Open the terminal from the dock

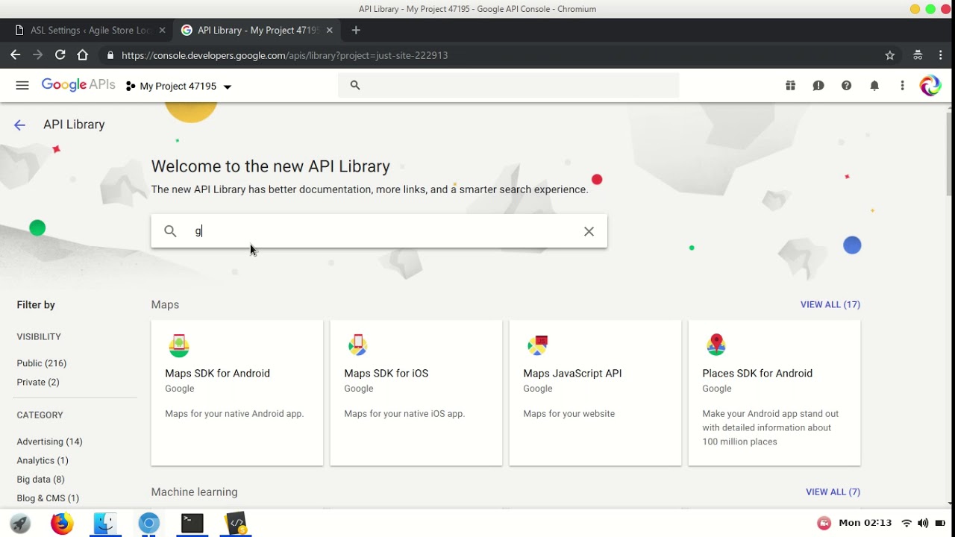pyautogui.click(x=192, y=524)
